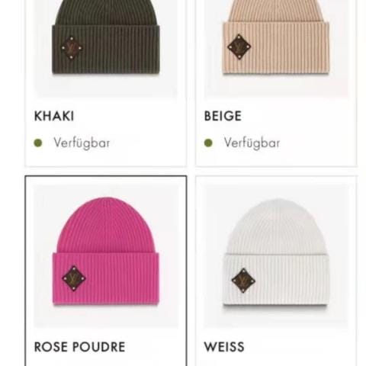Select the white Weiss beanie image
The width and height of the screenshot is (366, 366).
pos(276,252)
